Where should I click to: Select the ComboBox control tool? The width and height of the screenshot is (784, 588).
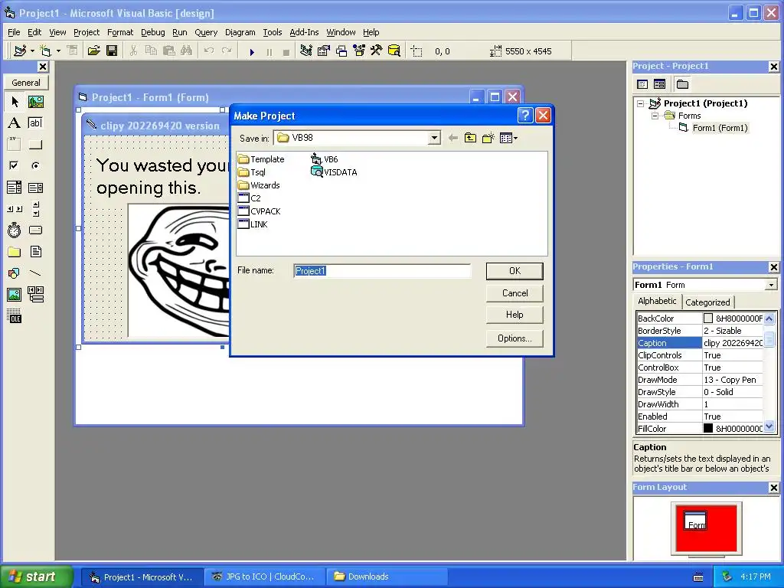15,188
